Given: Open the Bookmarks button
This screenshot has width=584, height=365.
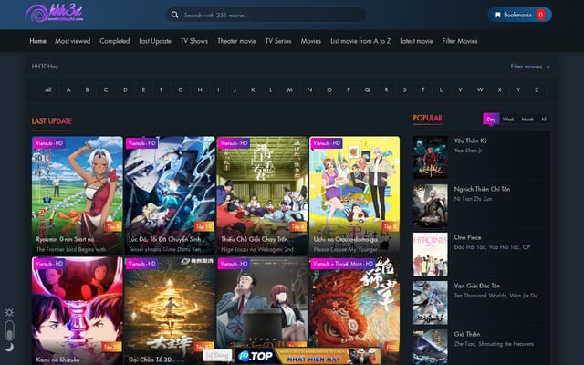Looking at the screenshot, I should [x=520, y=15].
